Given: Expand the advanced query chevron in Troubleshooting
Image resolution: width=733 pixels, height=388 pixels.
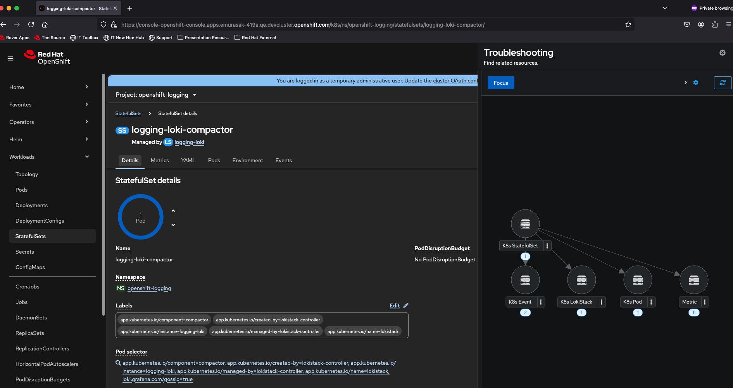Looking at the screenshot, I should (x=685, y=82).
